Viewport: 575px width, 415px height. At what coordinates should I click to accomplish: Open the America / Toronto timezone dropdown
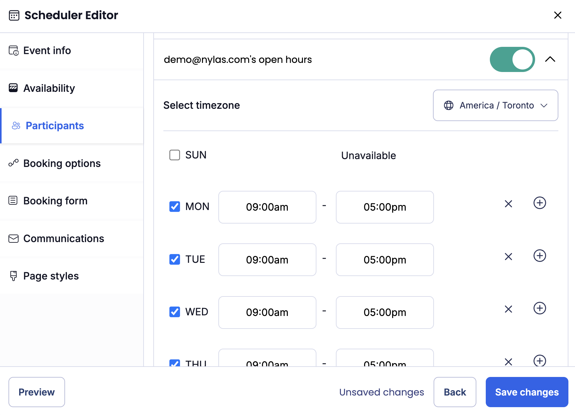495,105
